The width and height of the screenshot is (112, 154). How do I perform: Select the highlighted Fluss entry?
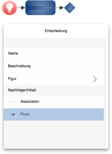pos(54,114)
